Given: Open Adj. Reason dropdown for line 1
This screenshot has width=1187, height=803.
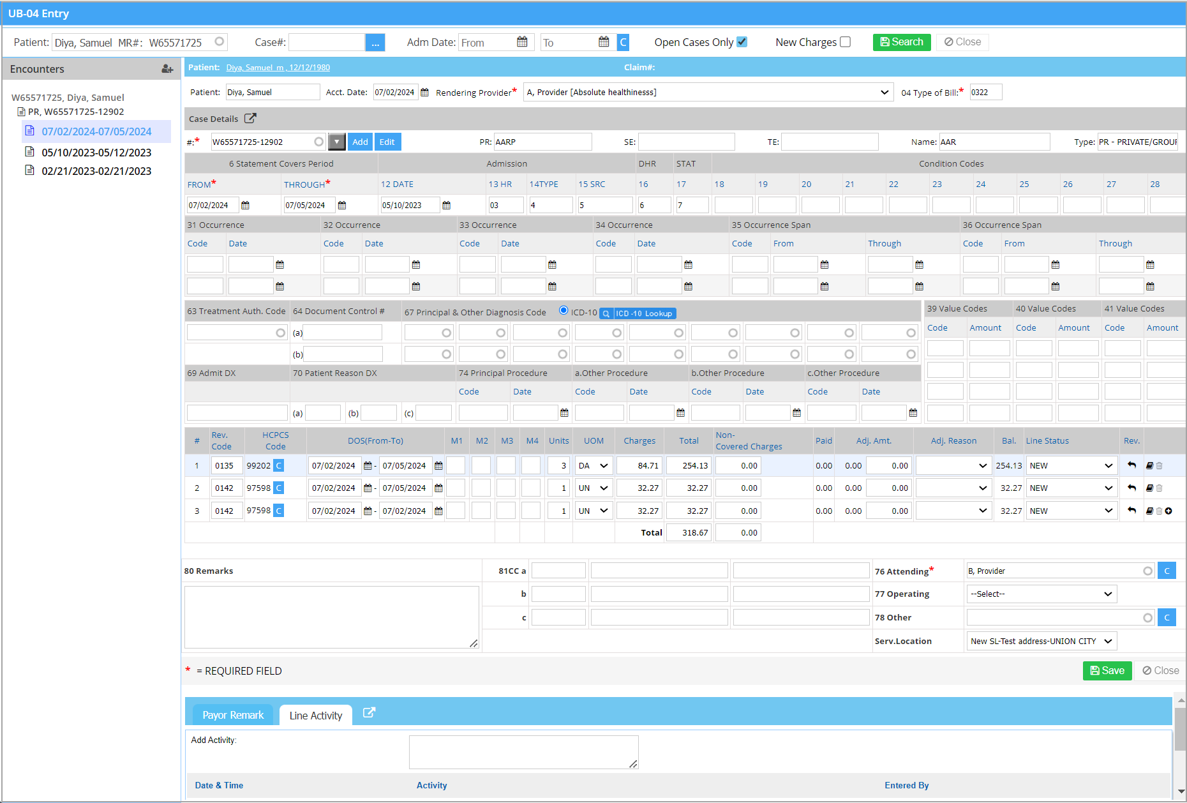Looking at the screenshot, I should (x=954, y=466).
